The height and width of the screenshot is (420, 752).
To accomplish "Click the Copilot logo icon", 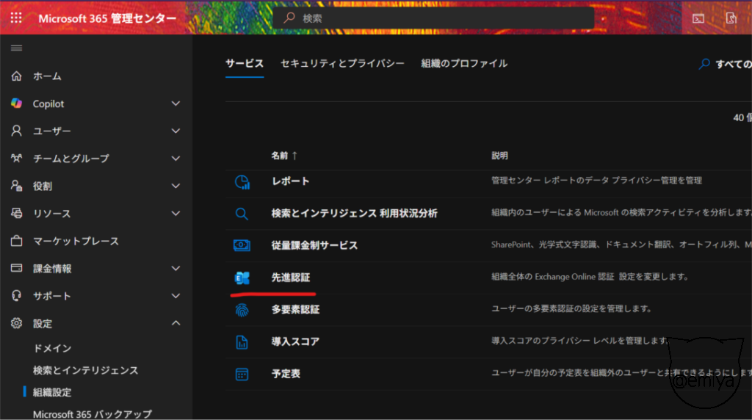I will [x=16, y=104].
